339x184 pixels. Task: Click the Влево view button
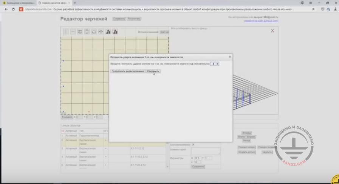pos(241,137)
